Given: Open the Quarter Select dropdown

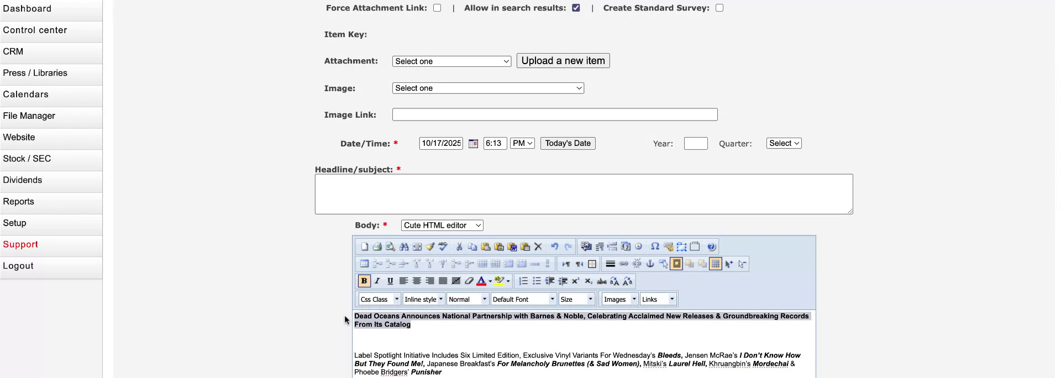Looking at the screenshot, I should [784, 144].
